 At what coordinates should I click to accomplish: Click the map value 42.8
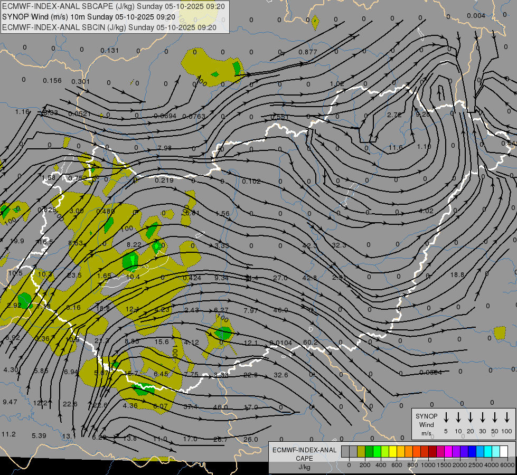click(x=309, y=278)
